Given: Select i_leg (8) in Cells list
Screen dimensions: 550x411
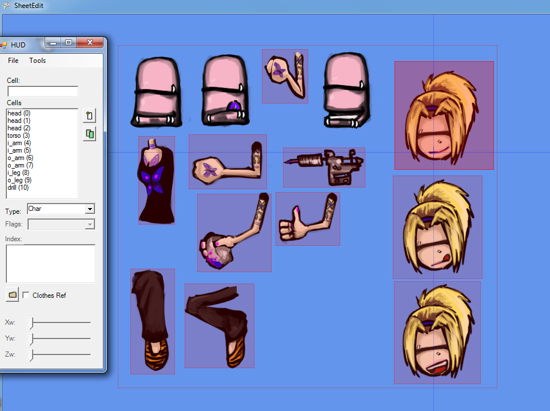Looking at the screenshot, I should coord(18,173).
